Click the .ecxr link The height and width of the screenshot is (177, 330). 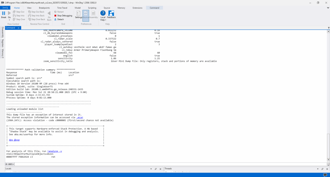[80, 117]
